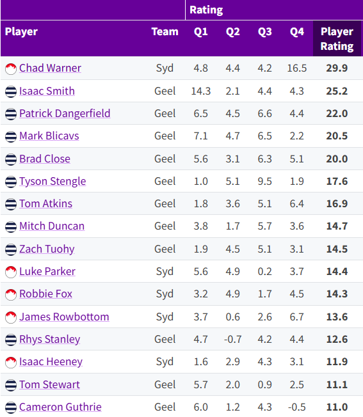Image resolution: width=363 pixels, height=417 pixels.
Task: Open Tom Stewart player link
Action: [49, 384]
